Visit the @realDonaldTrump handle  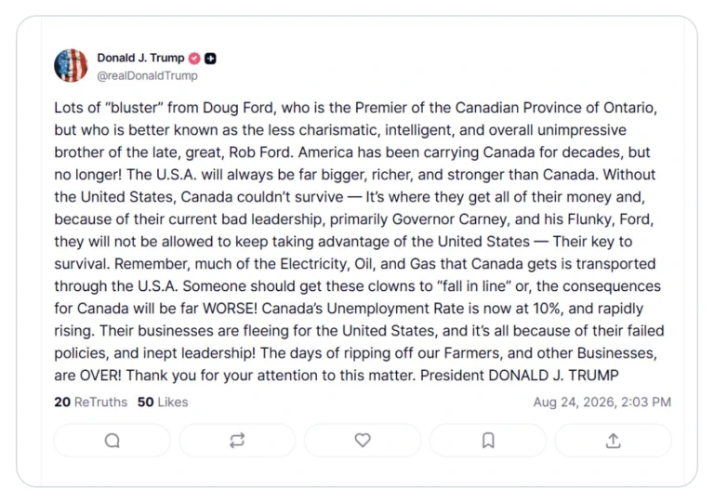pyautogui.click(x=147, y=75)
